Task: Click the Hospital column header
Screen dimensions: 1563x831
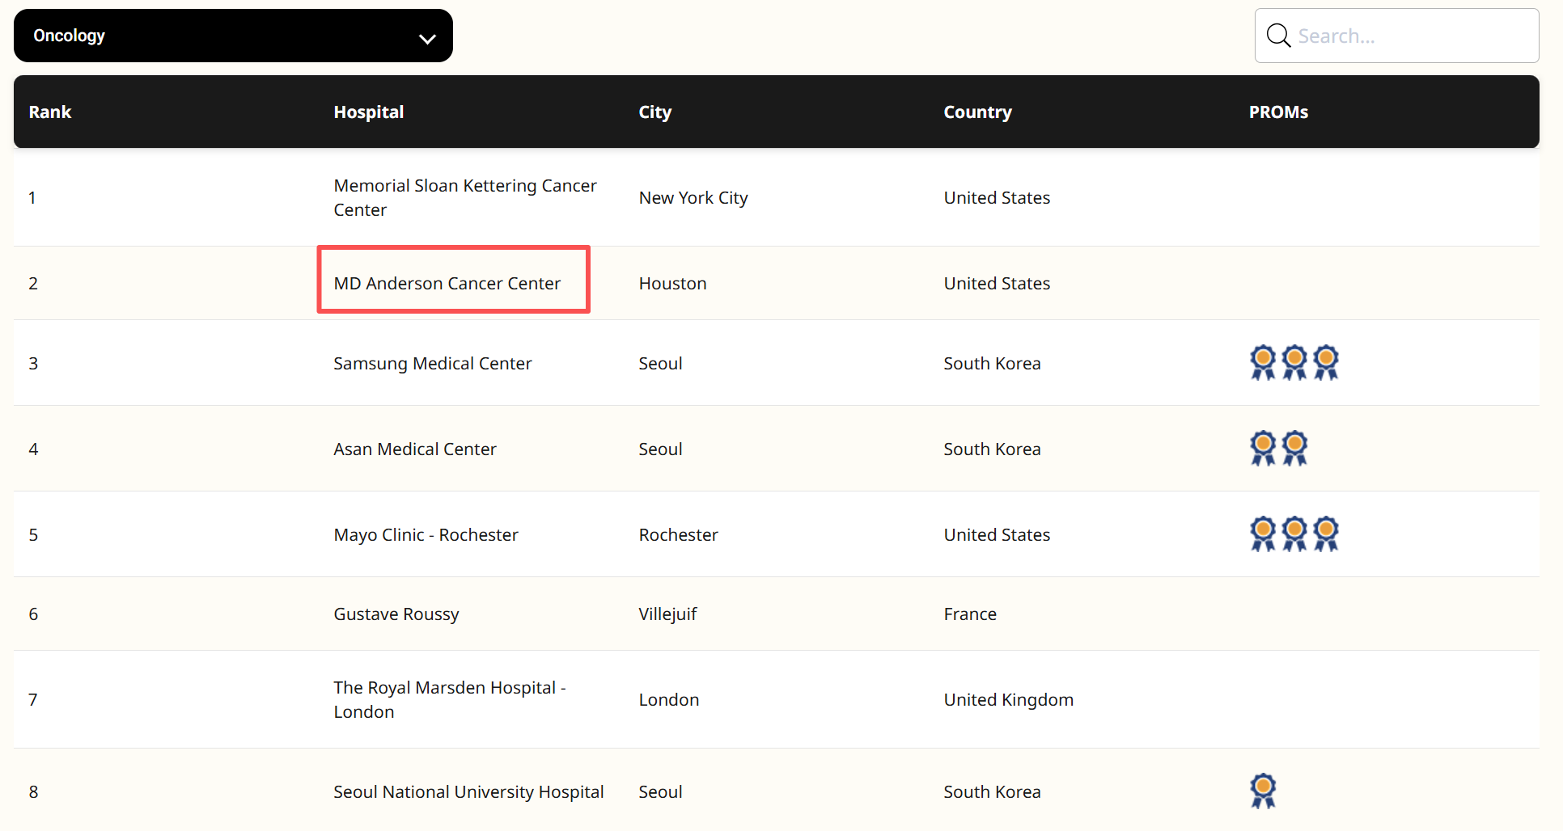Action: coord(368,112)
